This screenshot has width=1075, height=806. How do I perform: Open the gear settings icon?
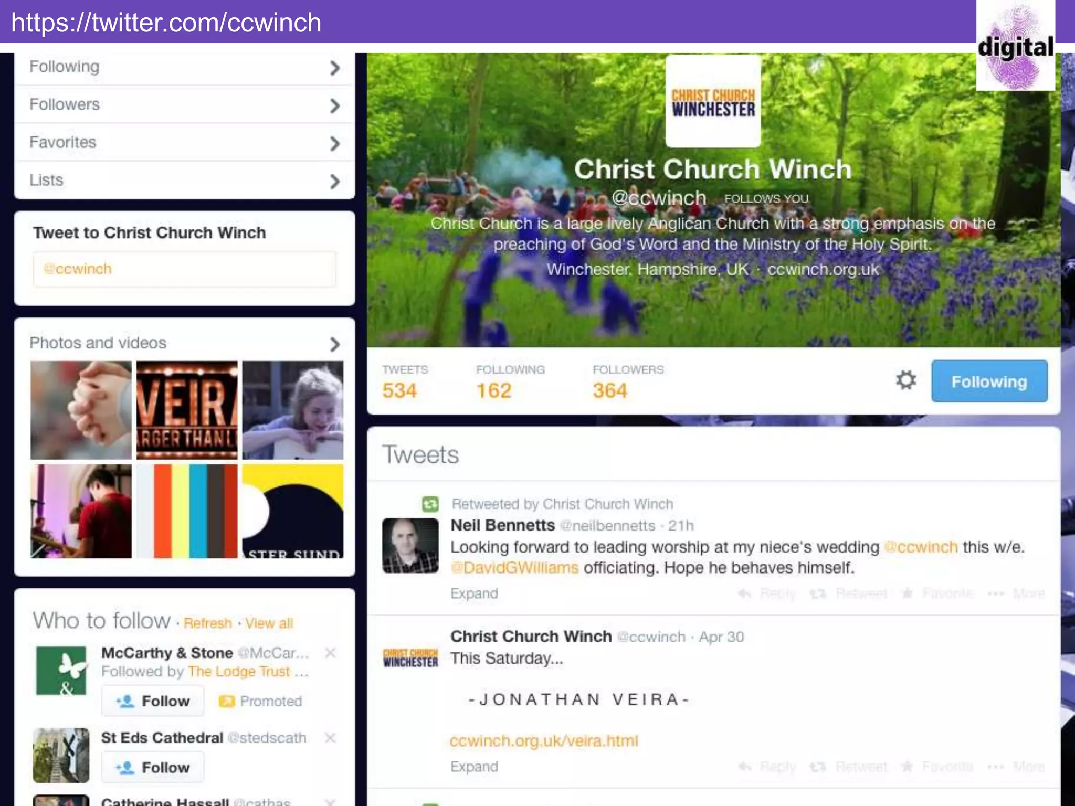tap(906, 380)
